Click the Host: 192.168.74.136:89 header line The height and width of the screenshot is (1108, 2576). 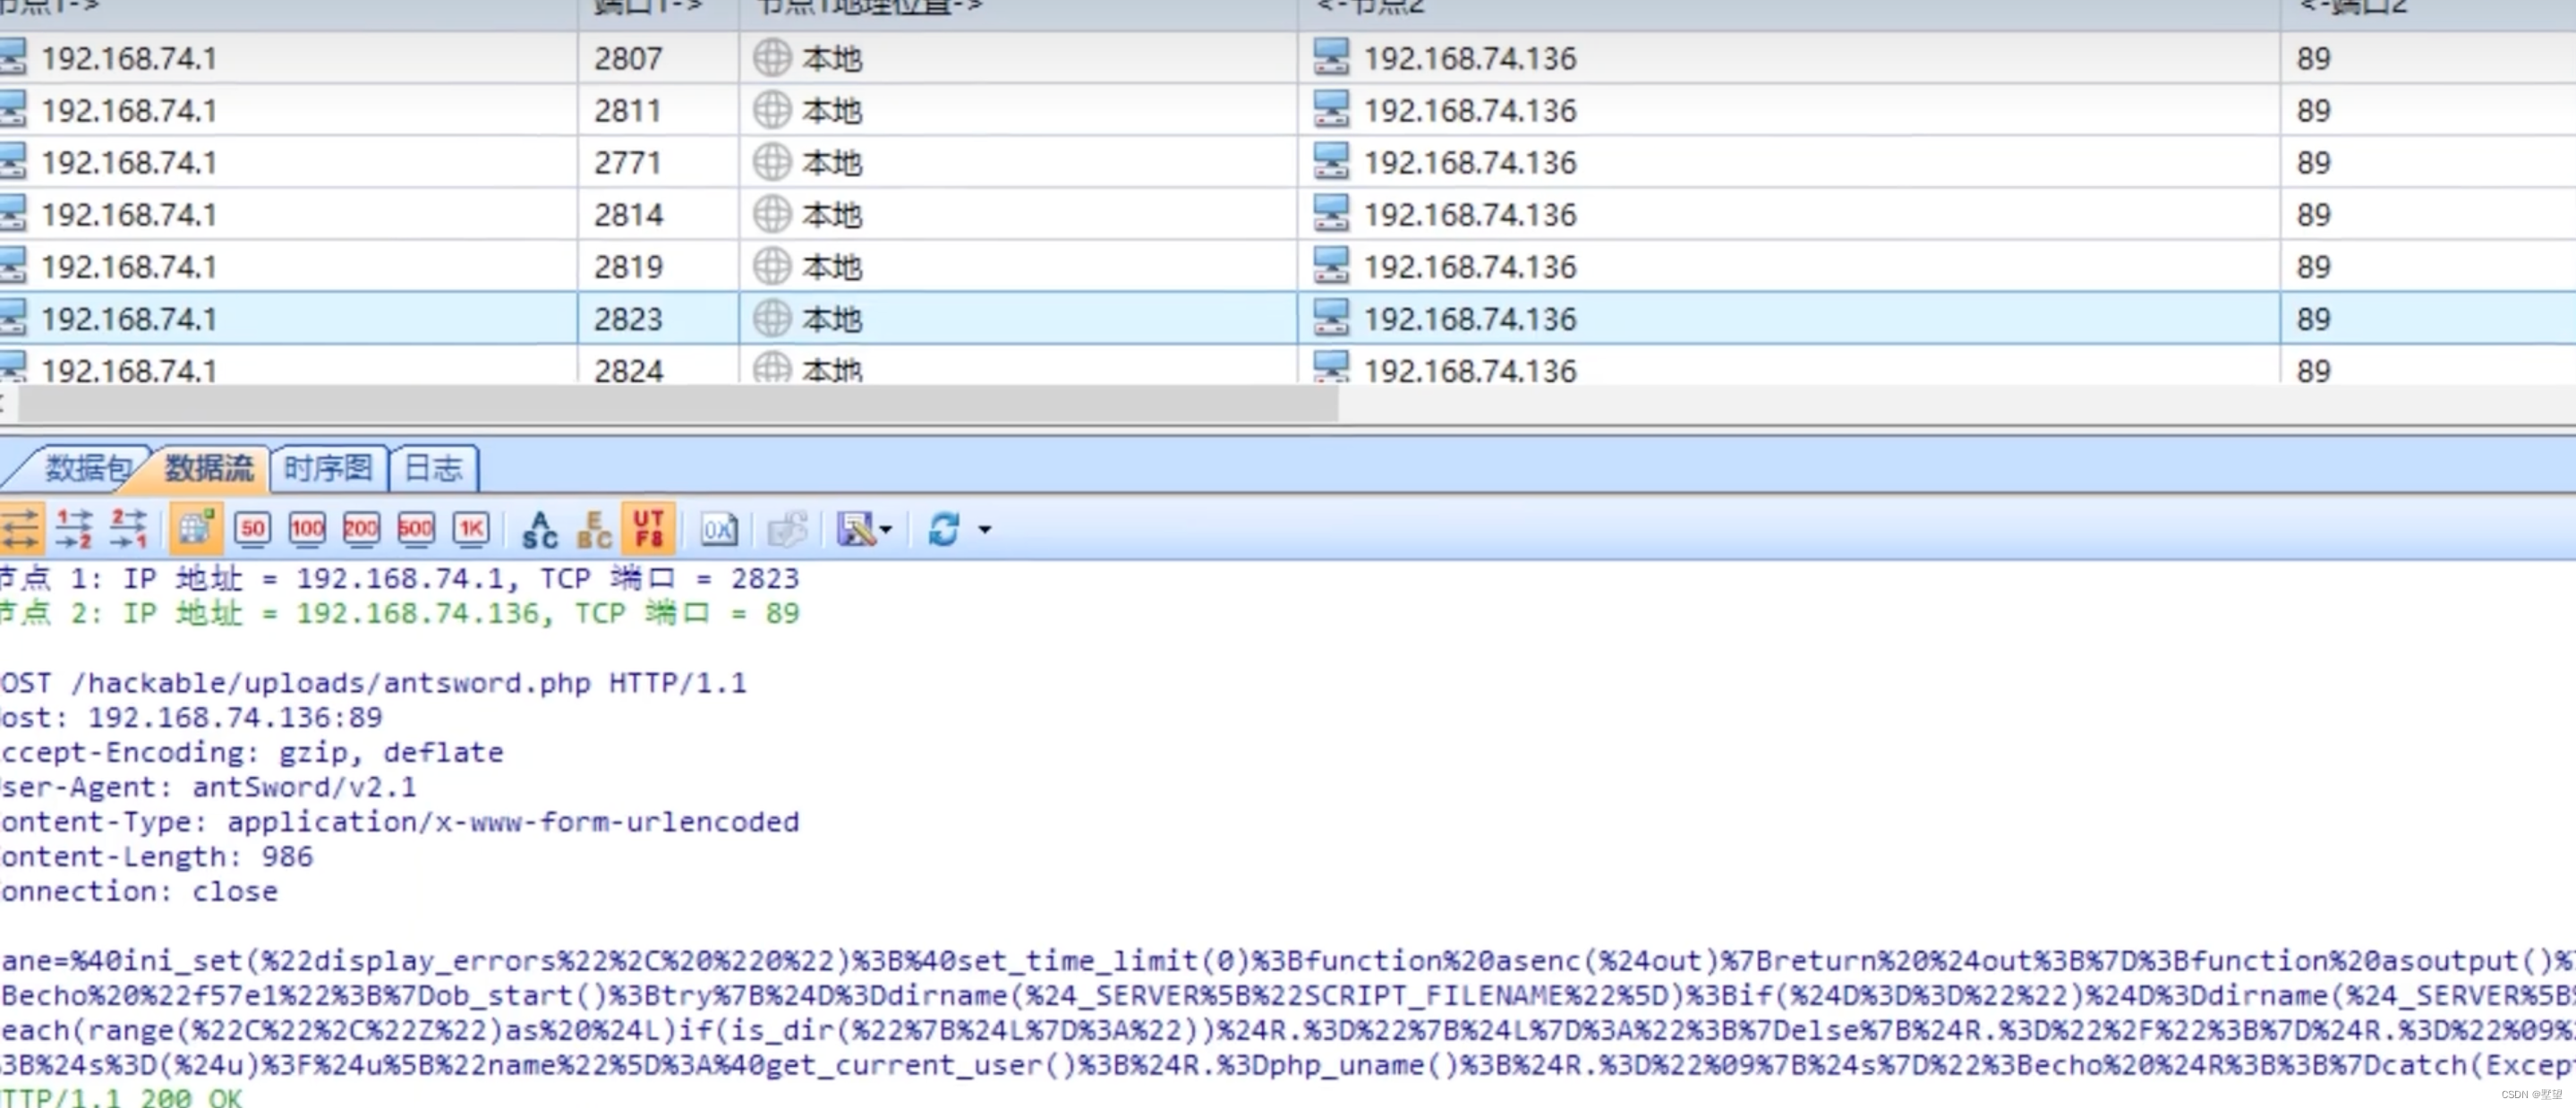click(192, 717)
